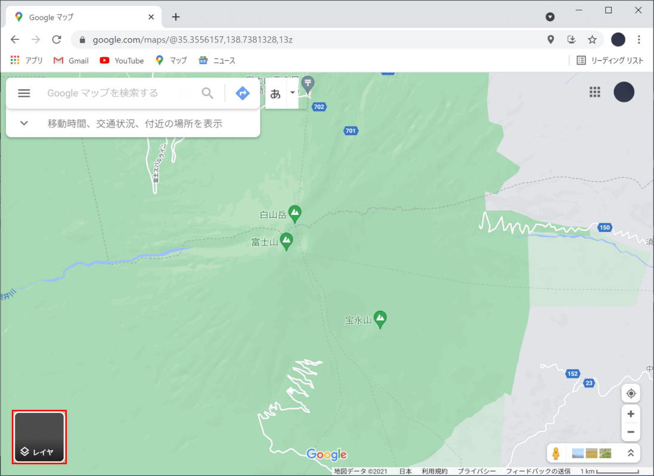Open the Chrome profile avatar
The height and width of the screenshot is (476, 654).
(618, 39)
